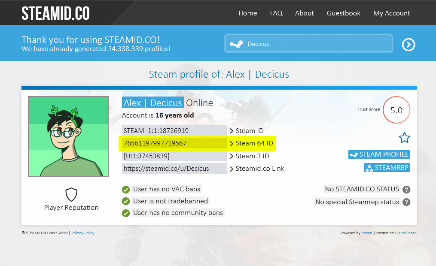Open the FAQ page from the navigation
This screenshot has width=436, height=266.
276,13
